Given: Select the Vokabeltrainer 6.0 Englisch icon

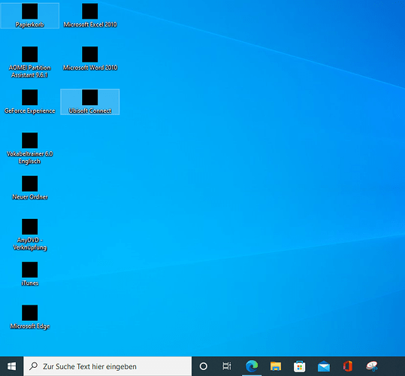Looking at the screenshot, I should [x=30, y=148].
